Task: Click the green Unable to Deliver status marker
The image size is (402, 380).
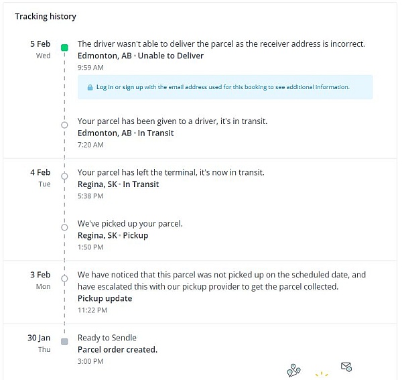Action: (x=64, y=48)
